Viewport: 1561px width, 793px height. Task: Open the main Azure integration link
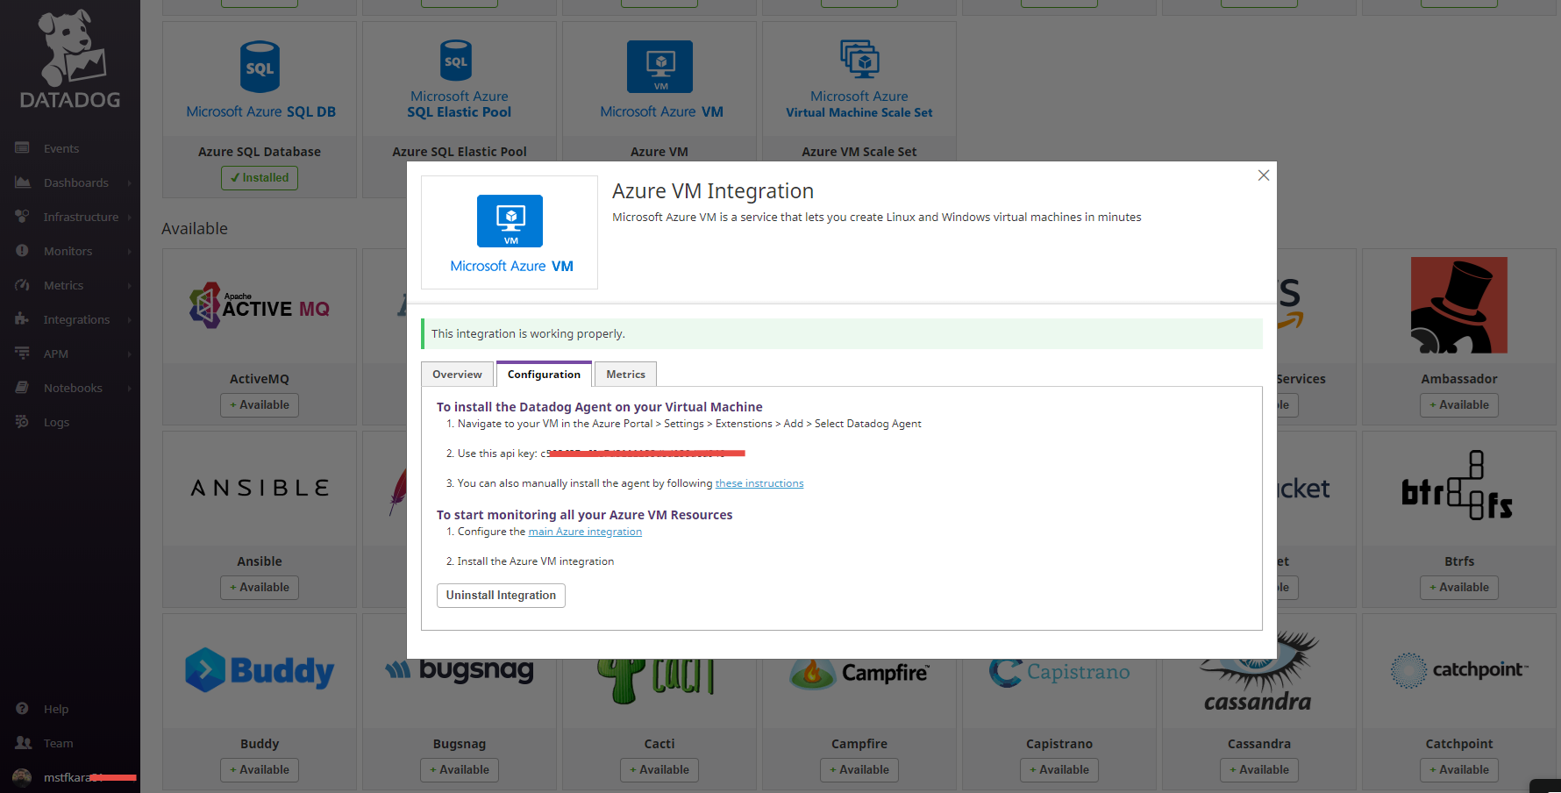click(x=585, y=532)
